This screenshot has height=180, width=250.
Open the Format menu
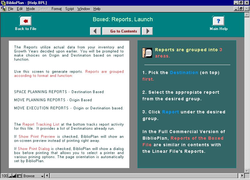click(x=57, y=9)
